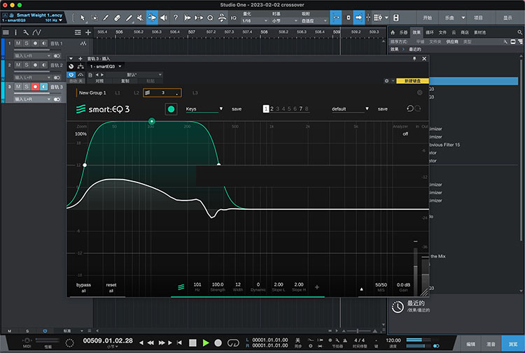
Task: Open the track inspector info icon
Action: (x=15, y=32)
